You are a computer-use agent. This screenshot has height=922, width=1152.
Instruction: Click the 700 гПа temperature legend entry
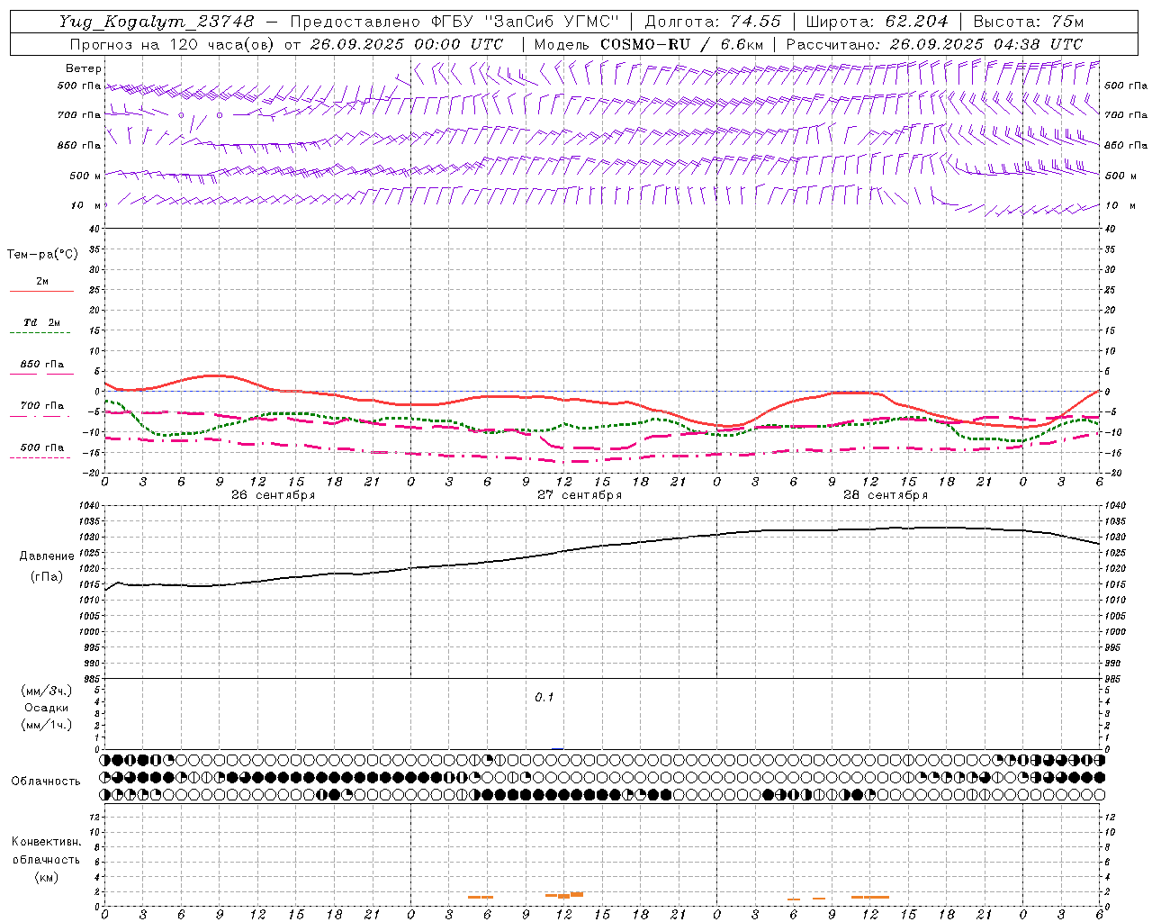42,406
